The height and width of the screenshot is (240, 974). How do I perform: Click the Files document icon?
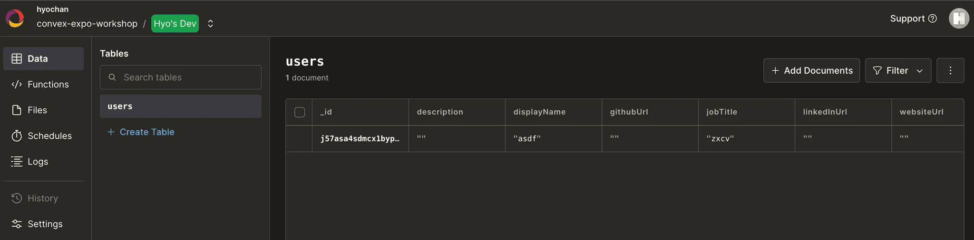click(17, 110)
